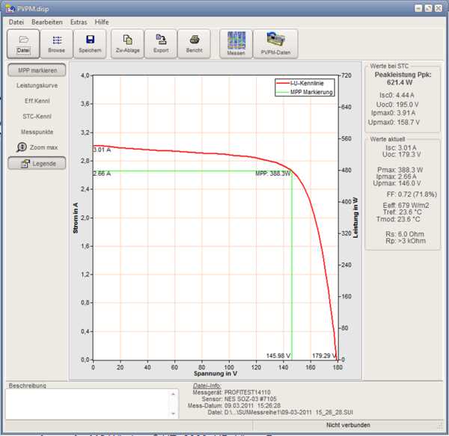449x436 pixels.
Task: Toggle the Legende display button
Action: tap(37, 163)
